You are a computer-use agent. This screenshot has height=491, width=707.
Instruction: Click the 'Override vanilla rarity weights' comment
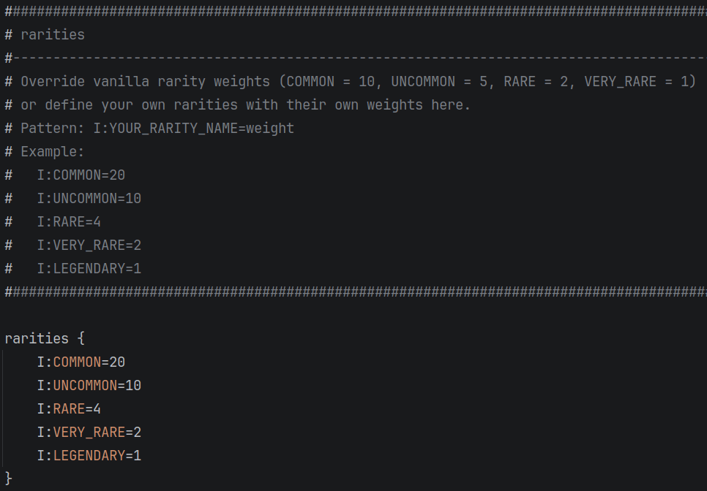coord(145,81)
